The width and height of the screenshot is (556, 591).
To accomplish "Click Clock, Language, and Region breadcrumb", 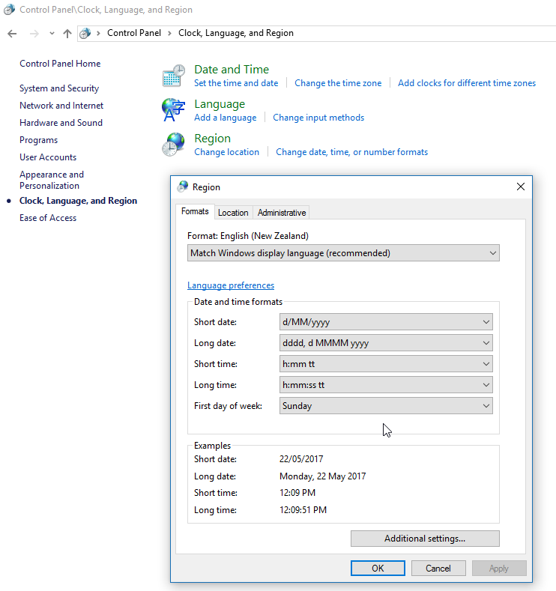I will (x=236, y=33).
